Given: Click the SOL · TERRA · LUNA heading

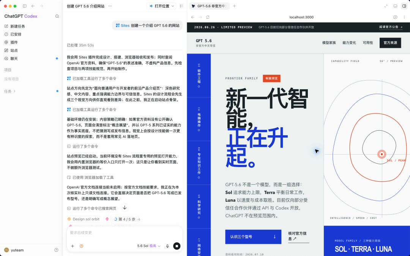Looking at the screenshot, I should [363, 249].
